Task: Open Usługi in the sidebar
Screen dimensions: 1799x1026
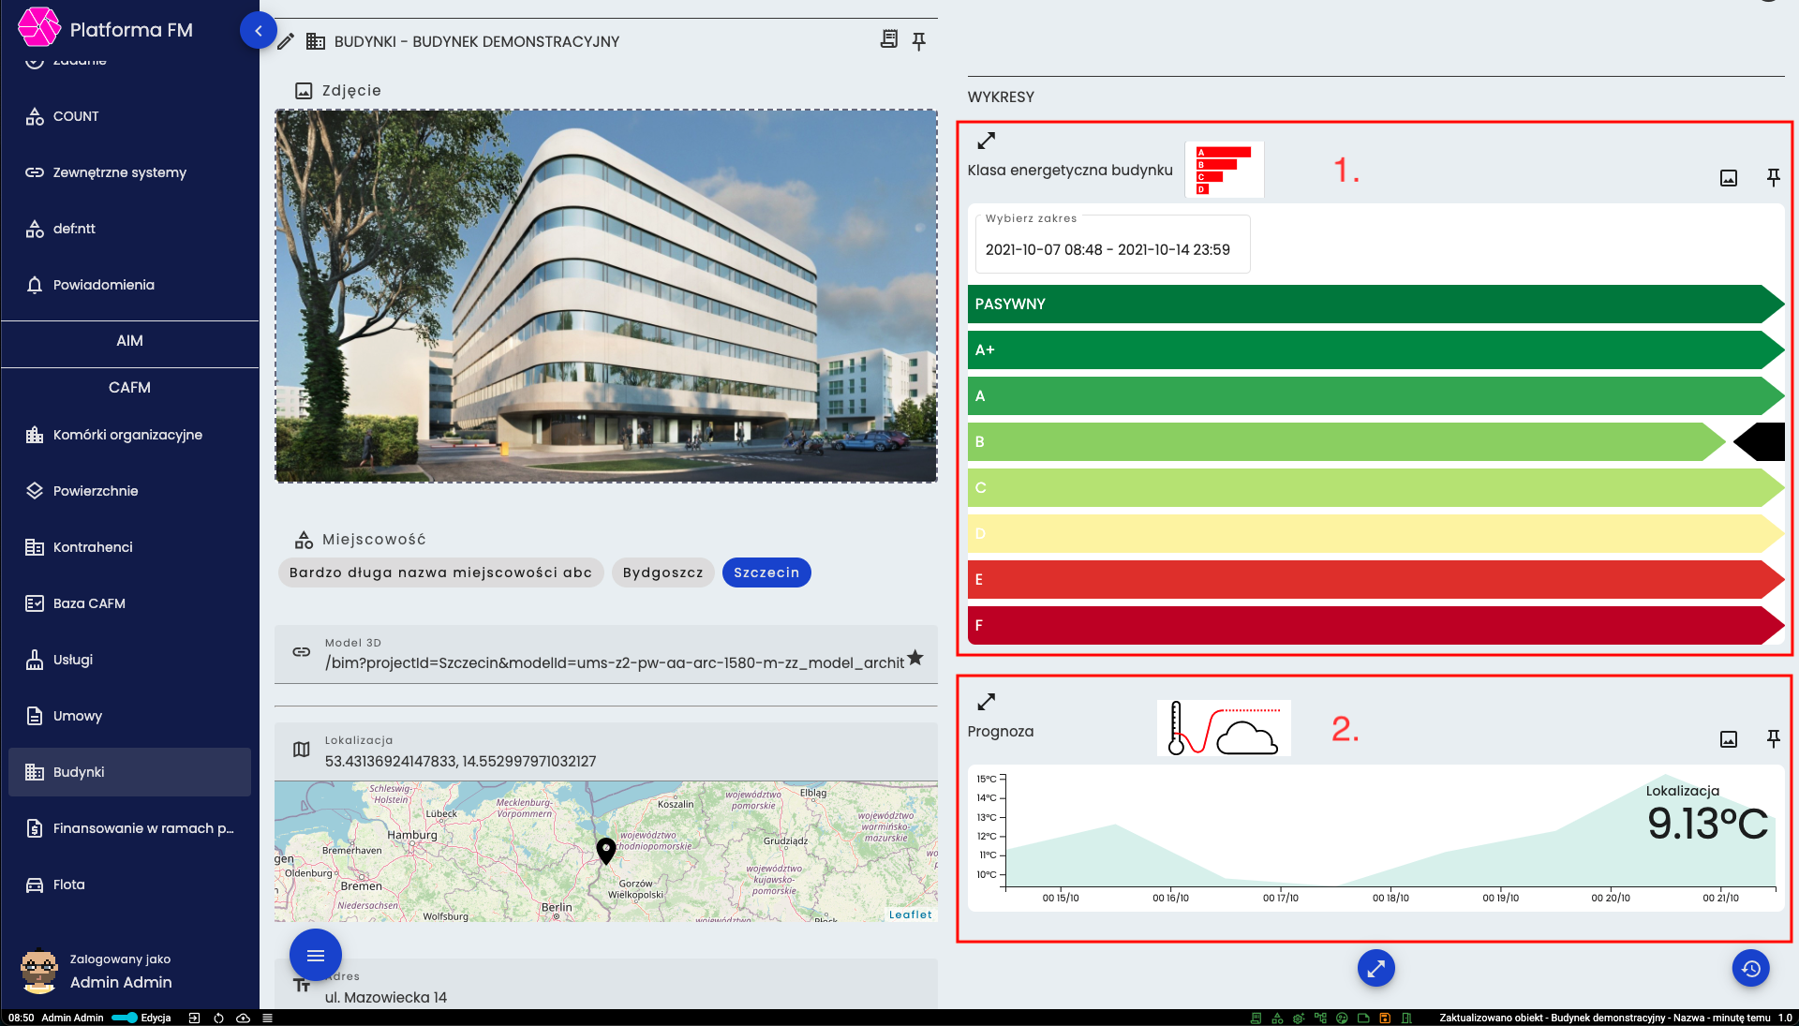Action: (130, 660)
